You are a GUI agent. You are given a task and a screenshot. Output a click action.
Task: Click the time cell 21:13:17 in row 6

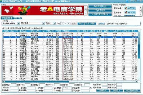tap(50, 43)
